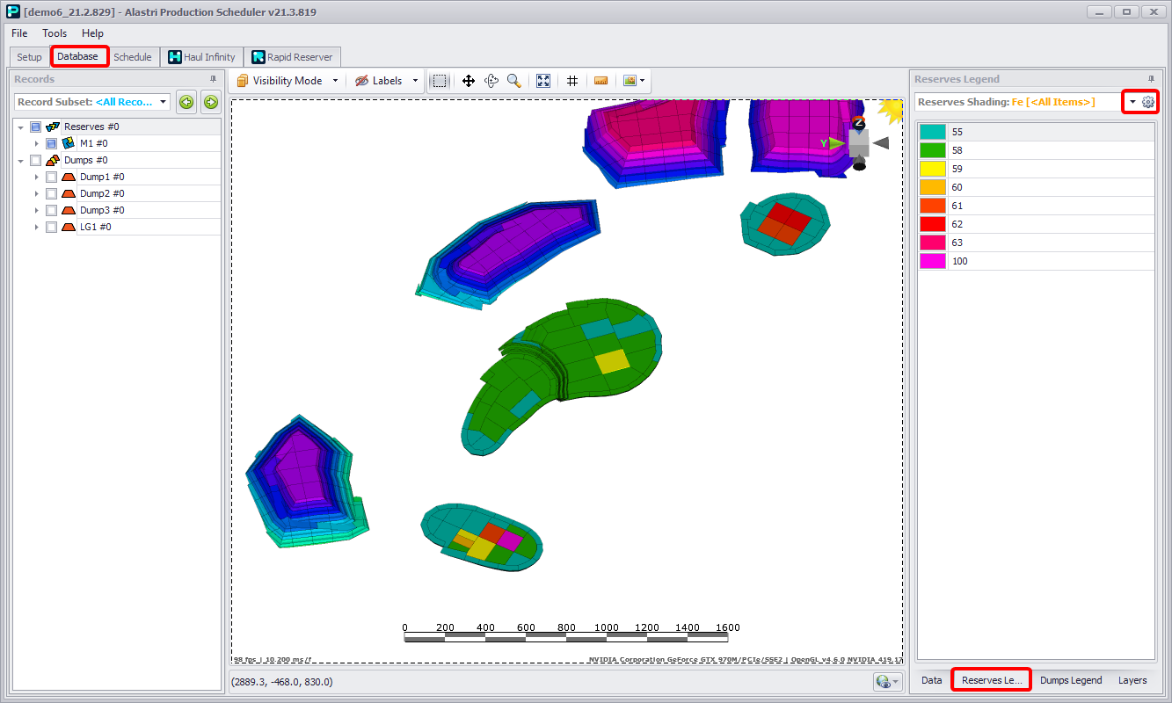Screen dimensions: 1172x703
Task: Open the Tools menu
Action: [55, 33]
